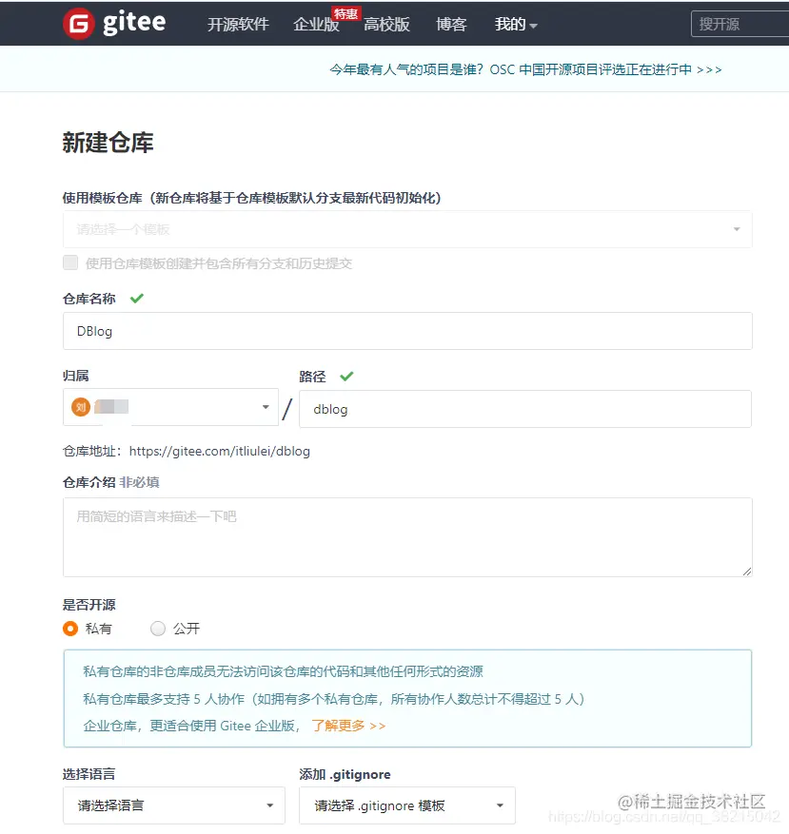
Task: Open the 请选择 .gitignore 模板 dropdown
Action: tap(407, 805)
